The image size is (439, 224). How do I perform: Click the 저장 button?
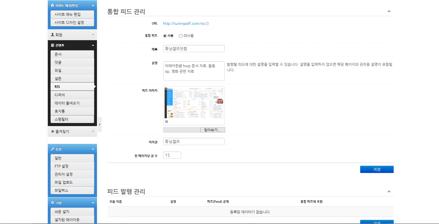377,169
